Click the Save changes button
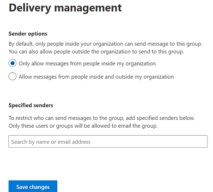 click(33, 186)
